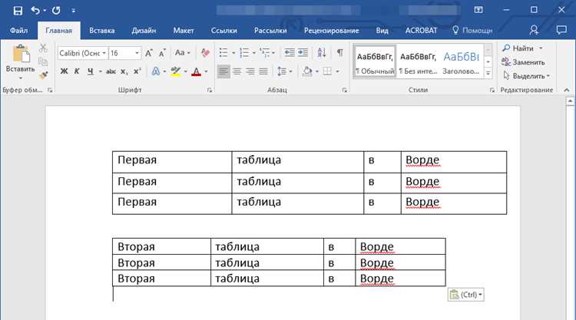576x320 pixels.
Task: Switch to the Макет tab
Action: pyautogui.click(x=184, y=31)
